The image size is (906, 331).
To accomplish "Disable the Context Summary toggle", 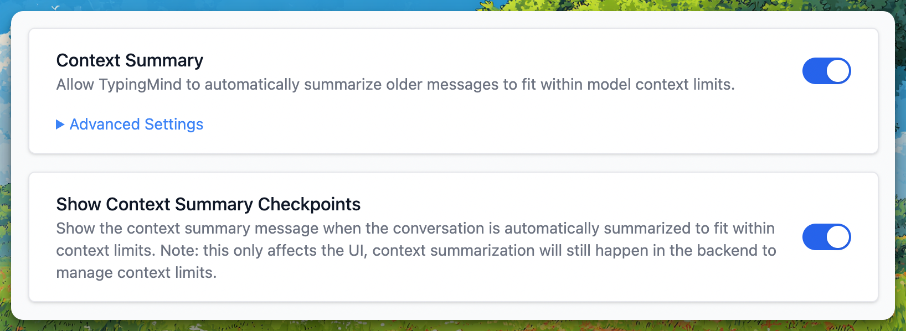I will point(826,71).
